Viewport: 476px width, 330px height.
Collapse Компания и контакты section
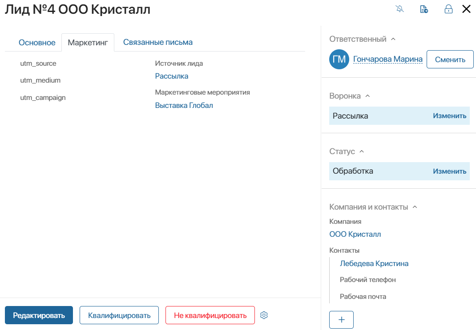coord(415,207)
